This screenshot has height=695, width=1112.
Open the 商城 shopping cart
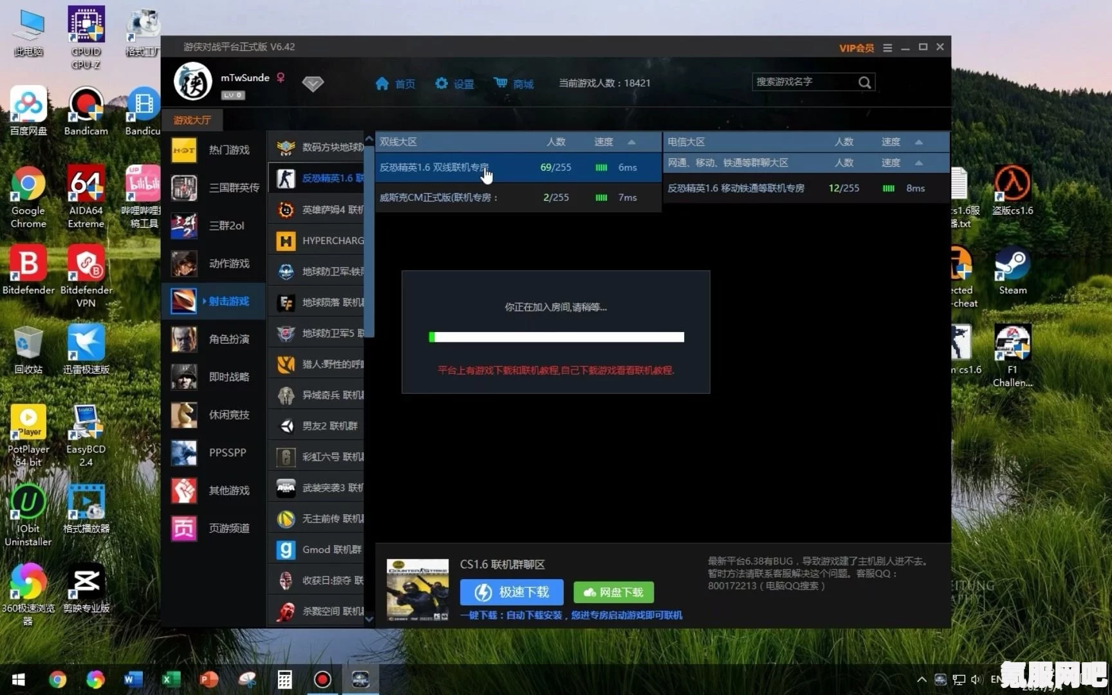click(x=501, y=83)
